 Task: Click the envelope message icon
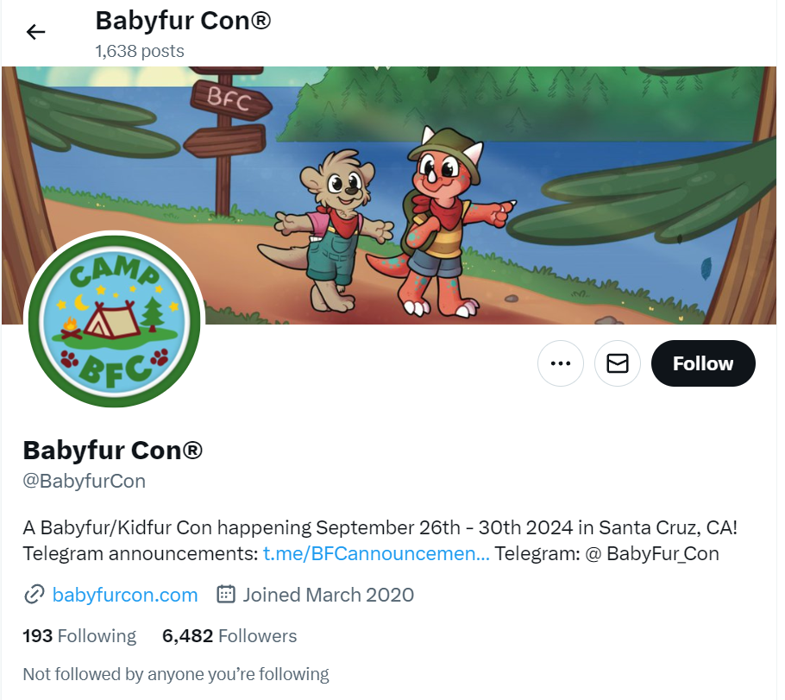click(618, 363)
